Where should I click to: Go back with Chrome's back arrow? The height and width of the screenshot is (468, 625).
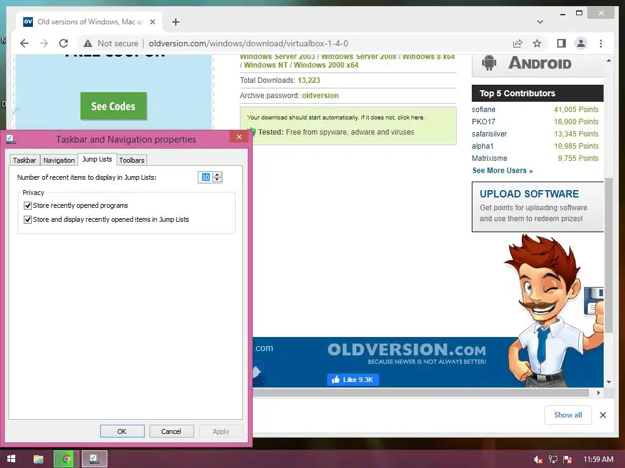click(x=24, y=43)
